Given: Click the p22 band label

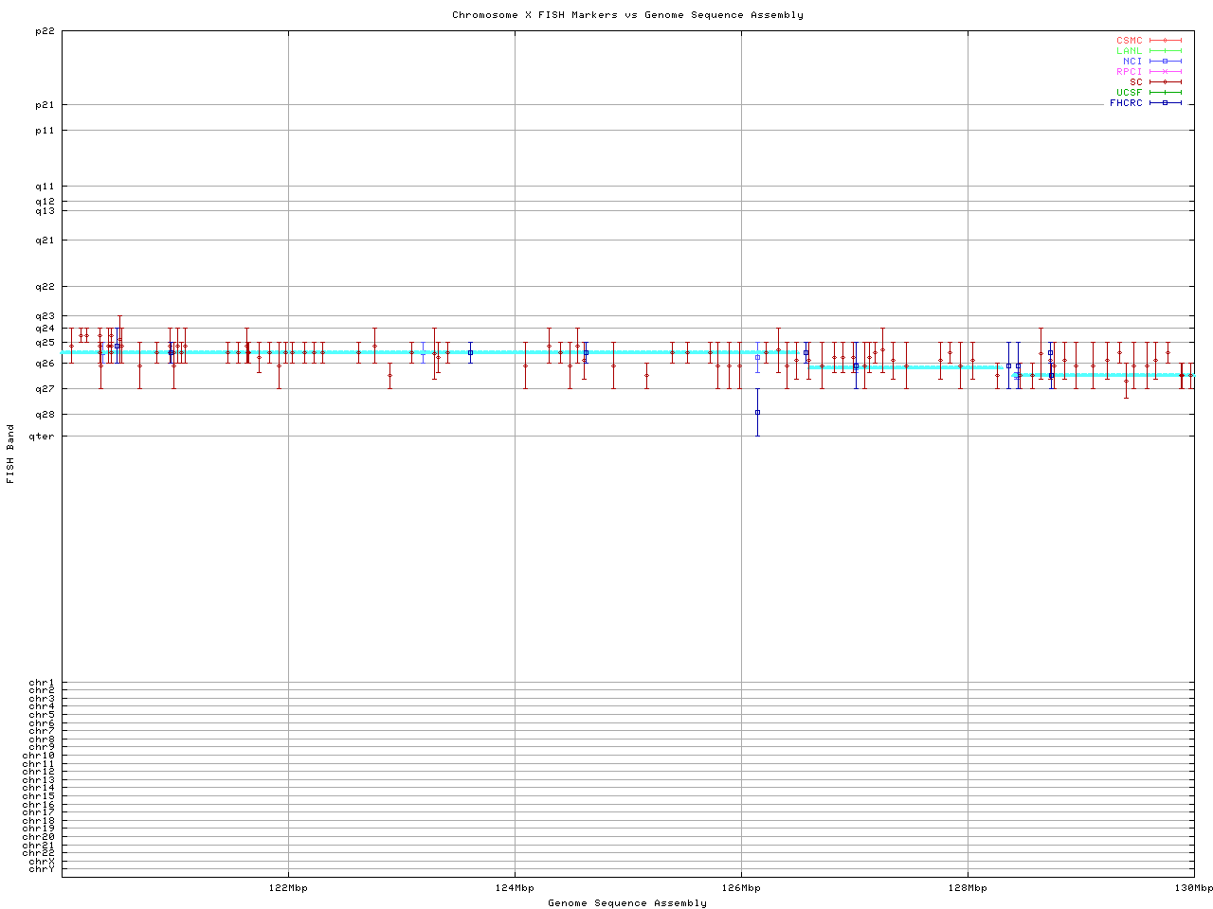Looking at the screenshot, I should pyautogui.click(x=45, y=31).
